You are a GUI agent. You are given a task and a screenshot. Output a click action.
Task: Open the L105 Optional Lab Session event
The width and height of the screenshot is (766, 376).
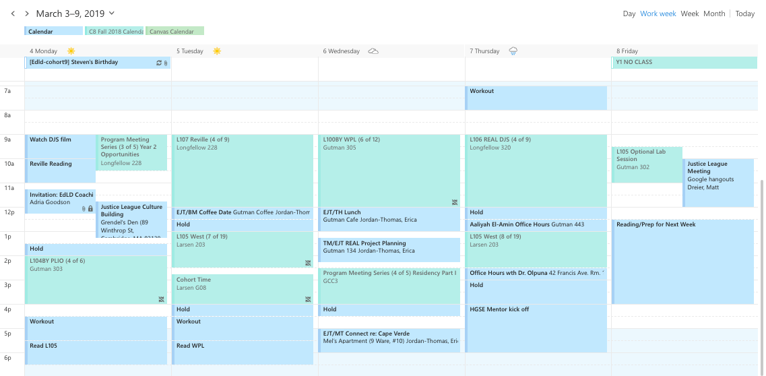[x=647, y=165]
